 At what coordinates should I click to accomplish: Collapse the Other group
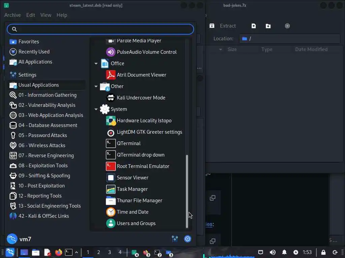(x=96, y=86)
